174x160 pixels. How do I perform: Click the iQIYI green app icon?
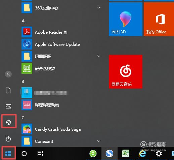tap(27, 68)
